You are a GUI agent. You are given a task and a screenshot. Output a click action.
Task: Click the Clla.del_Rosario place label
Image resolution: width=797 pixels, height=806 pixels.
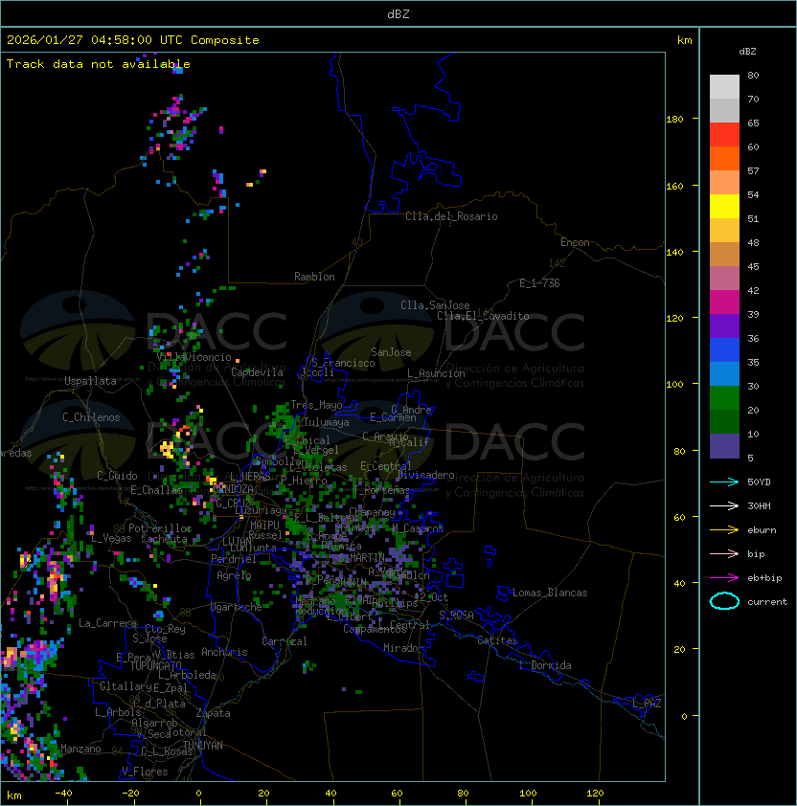451,216
